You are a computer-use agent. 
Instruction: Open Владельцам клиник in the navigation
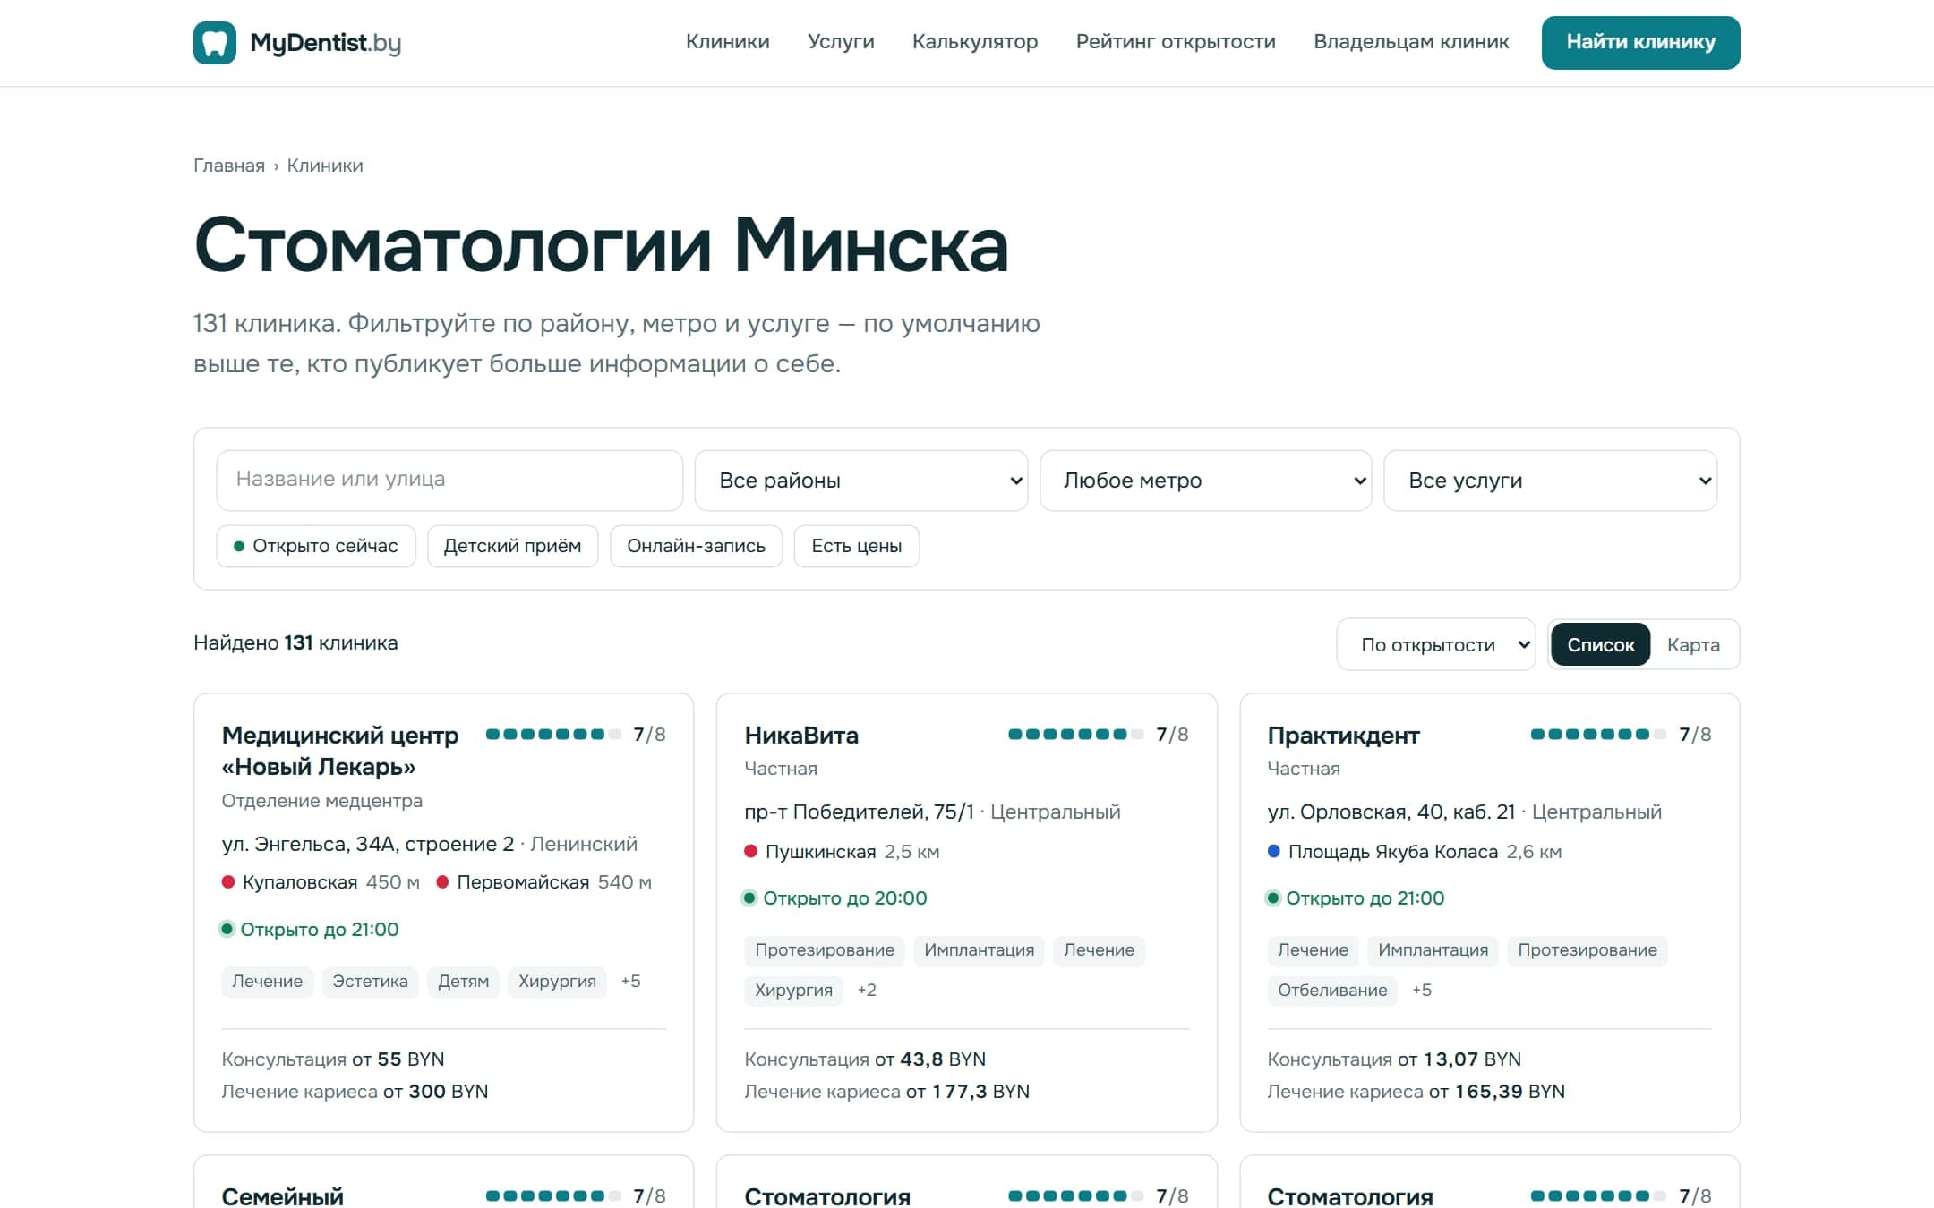[1411, 42]
